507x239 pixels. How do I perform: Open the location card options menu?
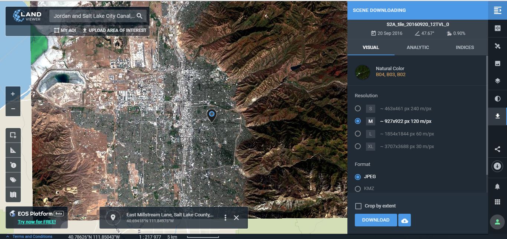tap(225, 218)
